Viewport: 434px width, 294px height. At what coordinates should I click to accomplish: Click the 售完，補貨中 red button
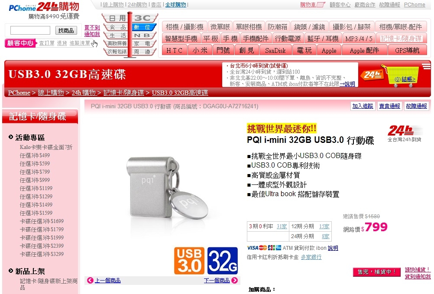tap(376, 272)
